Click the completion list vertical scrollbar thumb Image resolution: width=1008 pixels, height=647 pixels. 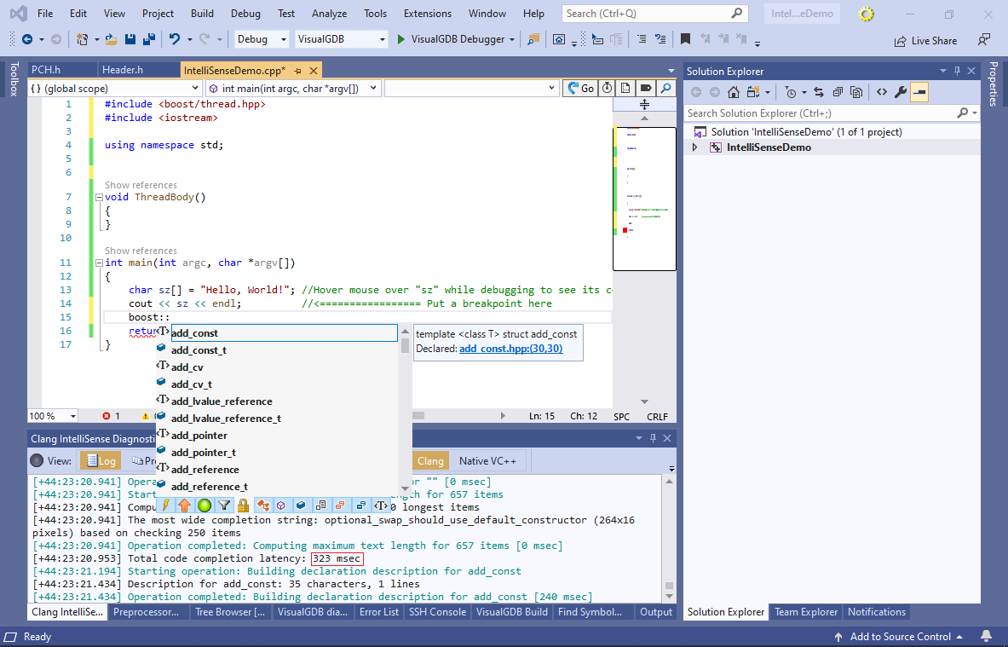click(405, 344)
